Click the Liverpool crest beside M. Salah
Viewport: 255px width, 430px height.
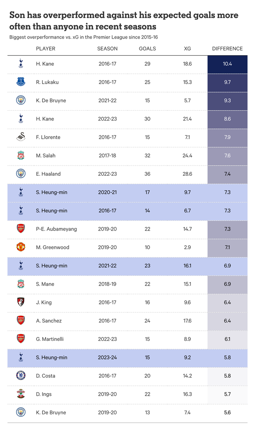[x=20, y=155]
